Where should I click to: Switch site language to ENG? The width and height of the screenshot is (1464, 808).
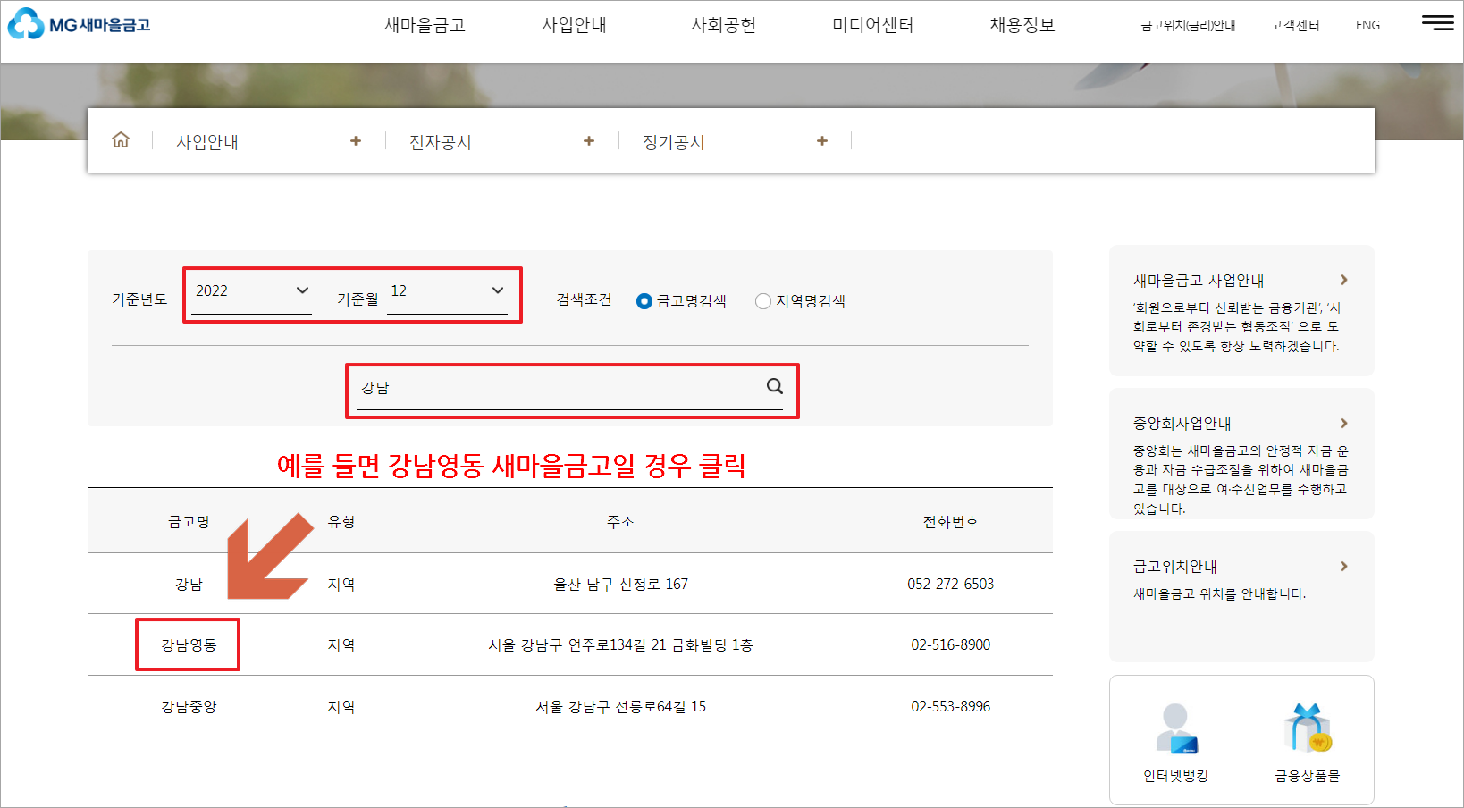(x=1367, y=25)
